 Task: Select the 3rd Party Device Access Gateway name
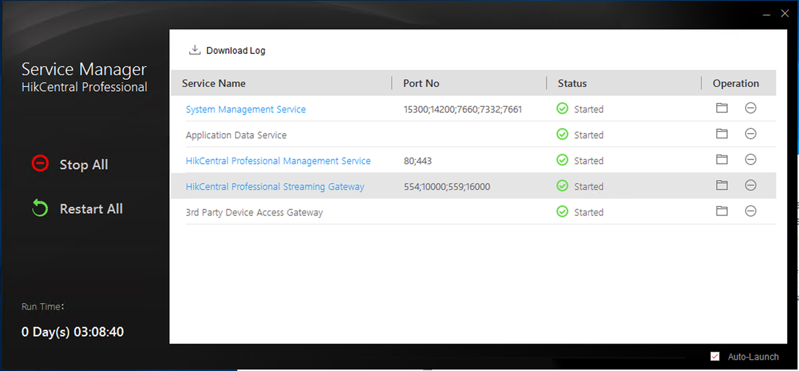tap(254, 213)
